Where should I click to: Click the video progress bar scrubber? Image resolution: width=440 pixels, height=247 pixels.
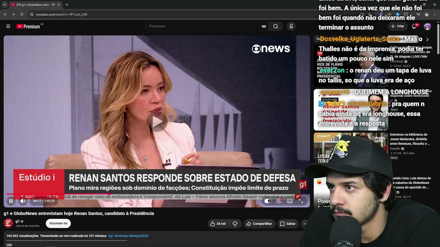(x=109, y=194)
